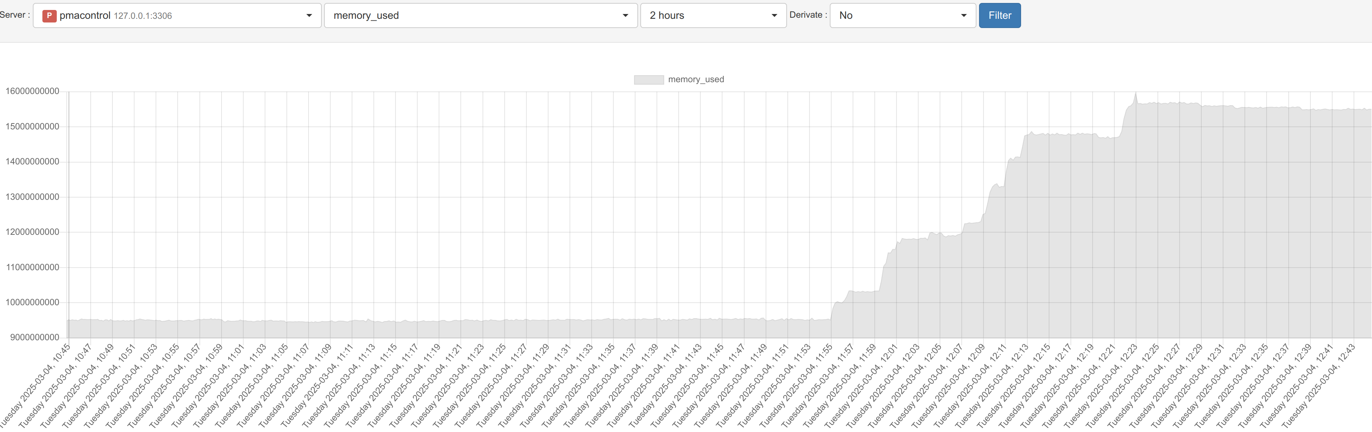Click the red P server icon
The image size is (1372, 432).
(x=49, y=15)
